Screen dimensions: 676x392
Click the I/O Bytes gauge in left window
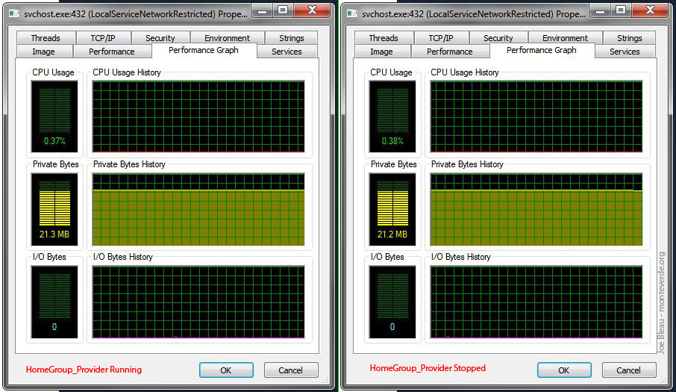[54, 302]
